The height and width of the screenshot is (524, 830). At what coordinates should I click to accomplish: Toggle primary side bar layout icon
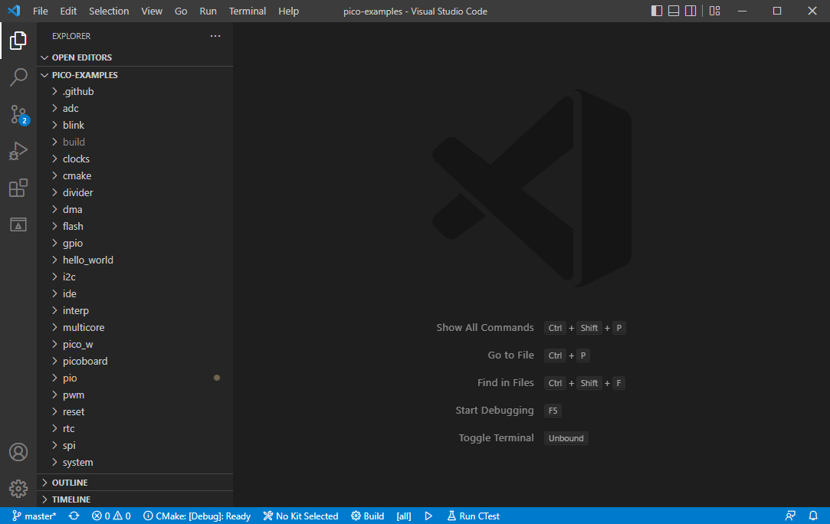coord(656,11)
